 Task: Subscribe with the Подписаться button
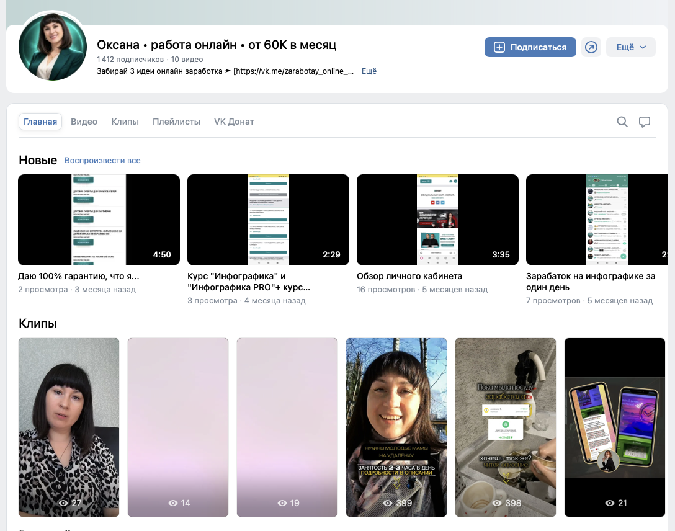coord(530,47)
